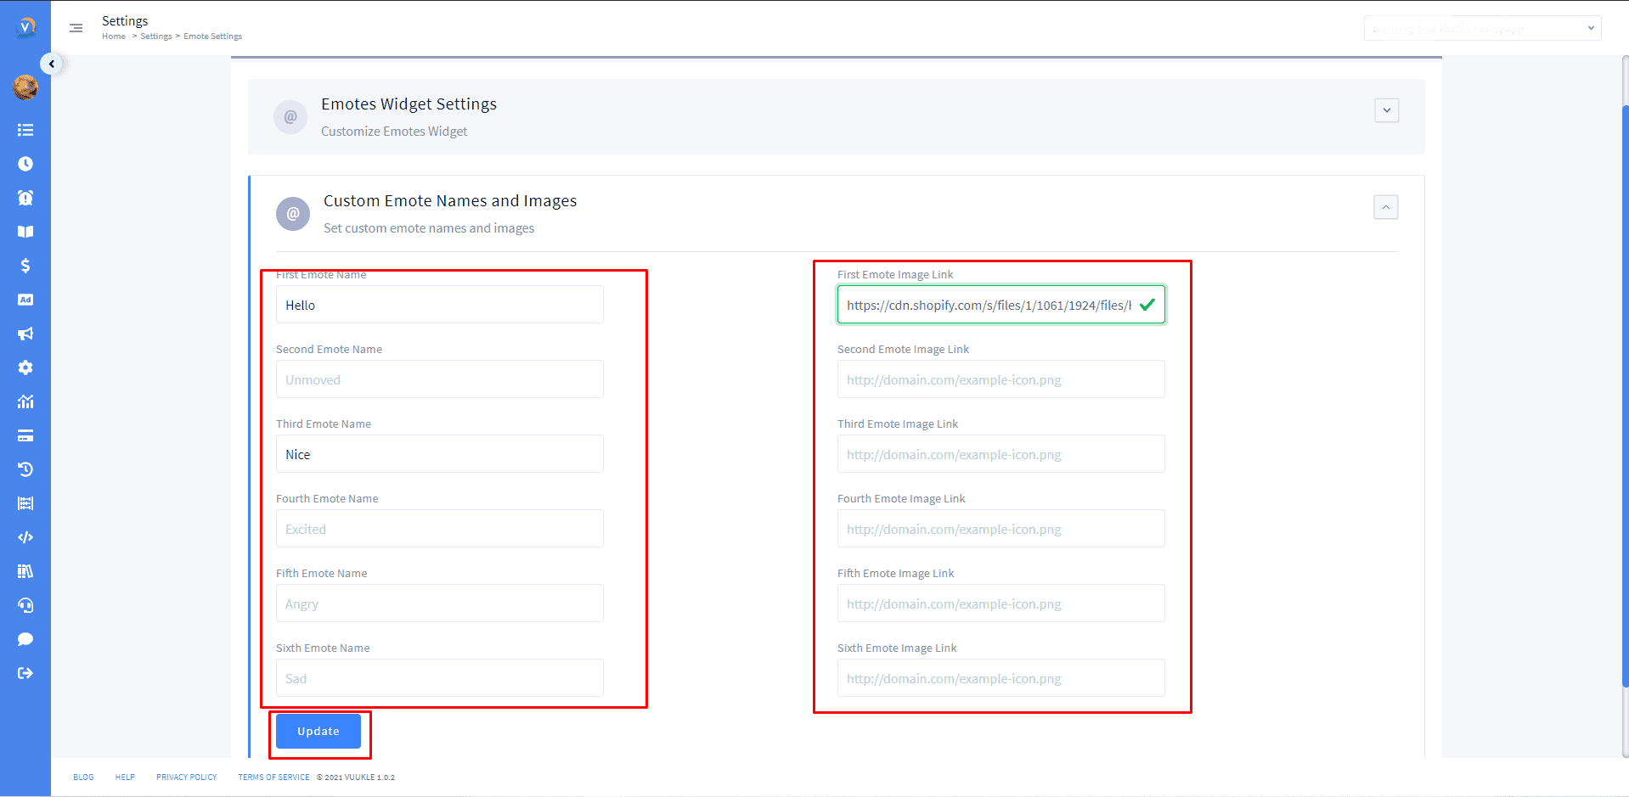This screenshot has width=1629, height=797.
Task: Click the Ad icon in sidebar
Action: 25,300
